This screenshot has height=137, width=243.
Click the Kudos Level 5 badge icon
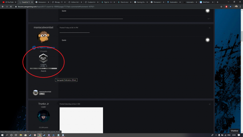pyautogui.click(x=43, y=58)
